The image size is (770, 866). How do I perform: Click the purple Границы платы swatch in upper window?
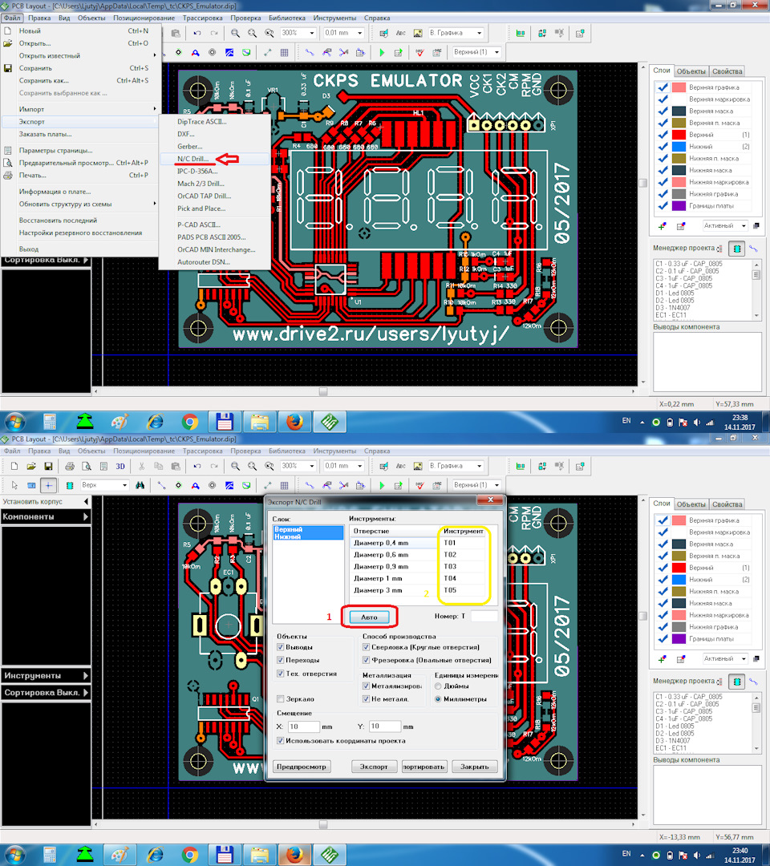pyautogui.click(x=679, y=206)
